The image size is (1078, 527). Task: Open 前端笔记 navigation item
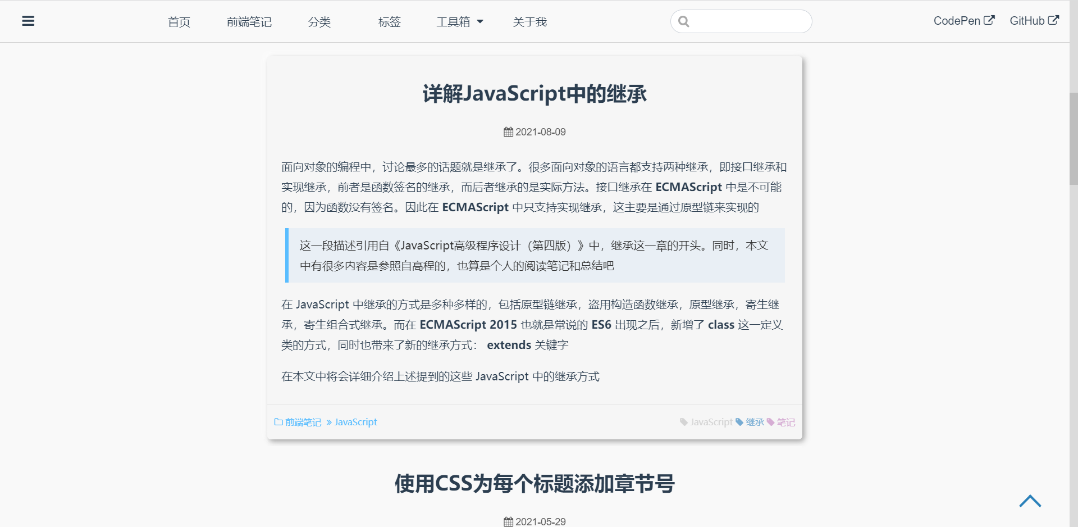coord(249,22)
